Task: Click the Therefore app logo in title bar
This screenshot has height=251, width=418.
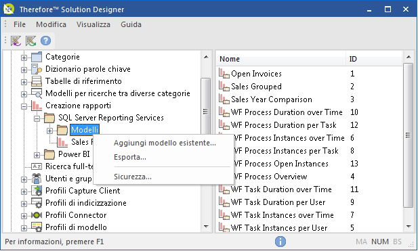Action: click(9, 9)
